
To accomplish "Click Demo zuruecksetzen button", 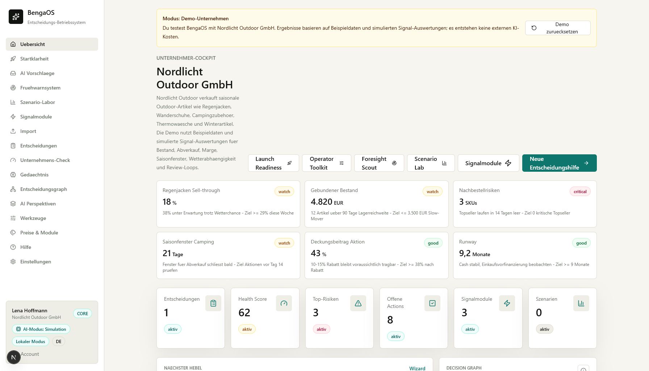I will tap(558, 28).
